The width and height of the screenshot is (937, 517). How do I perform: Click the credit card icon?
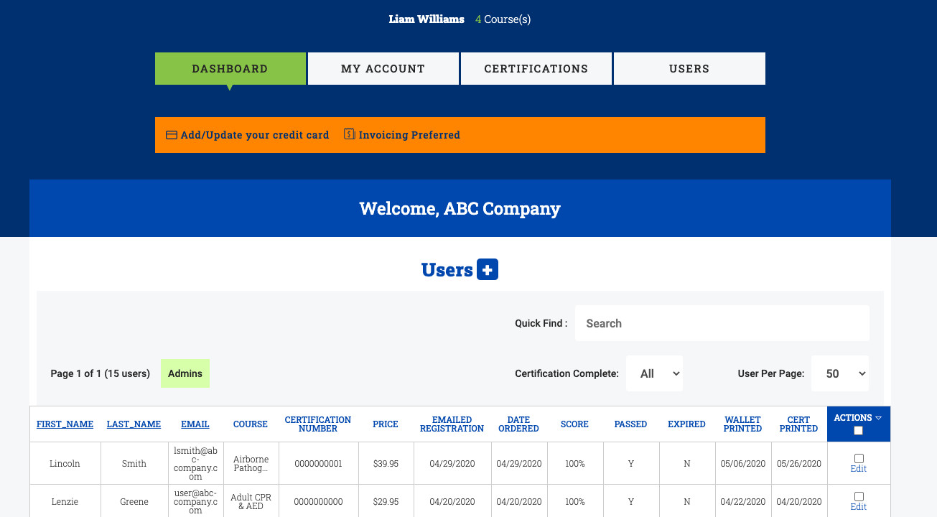click(x=172, y=134)
